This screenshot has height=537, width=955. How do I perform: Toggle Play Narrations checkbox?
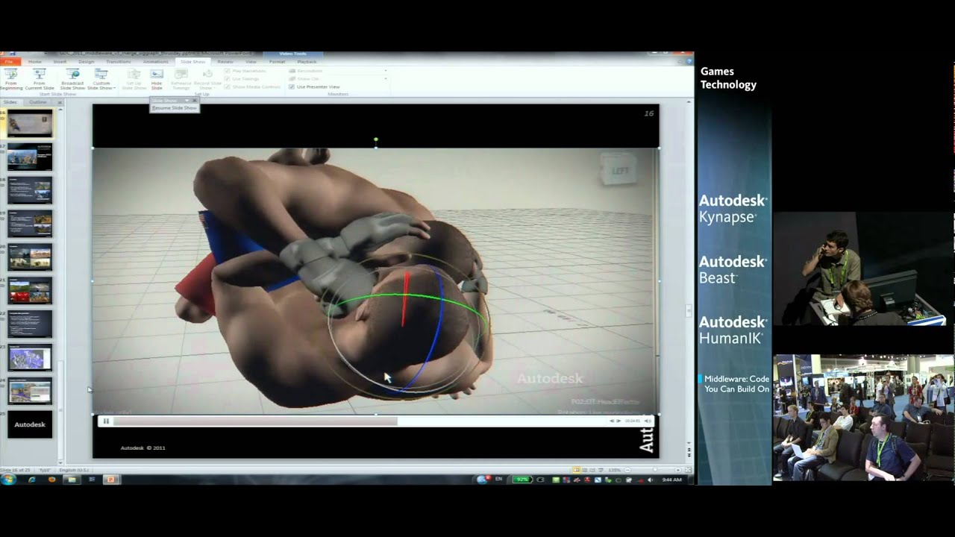(227, 71)
